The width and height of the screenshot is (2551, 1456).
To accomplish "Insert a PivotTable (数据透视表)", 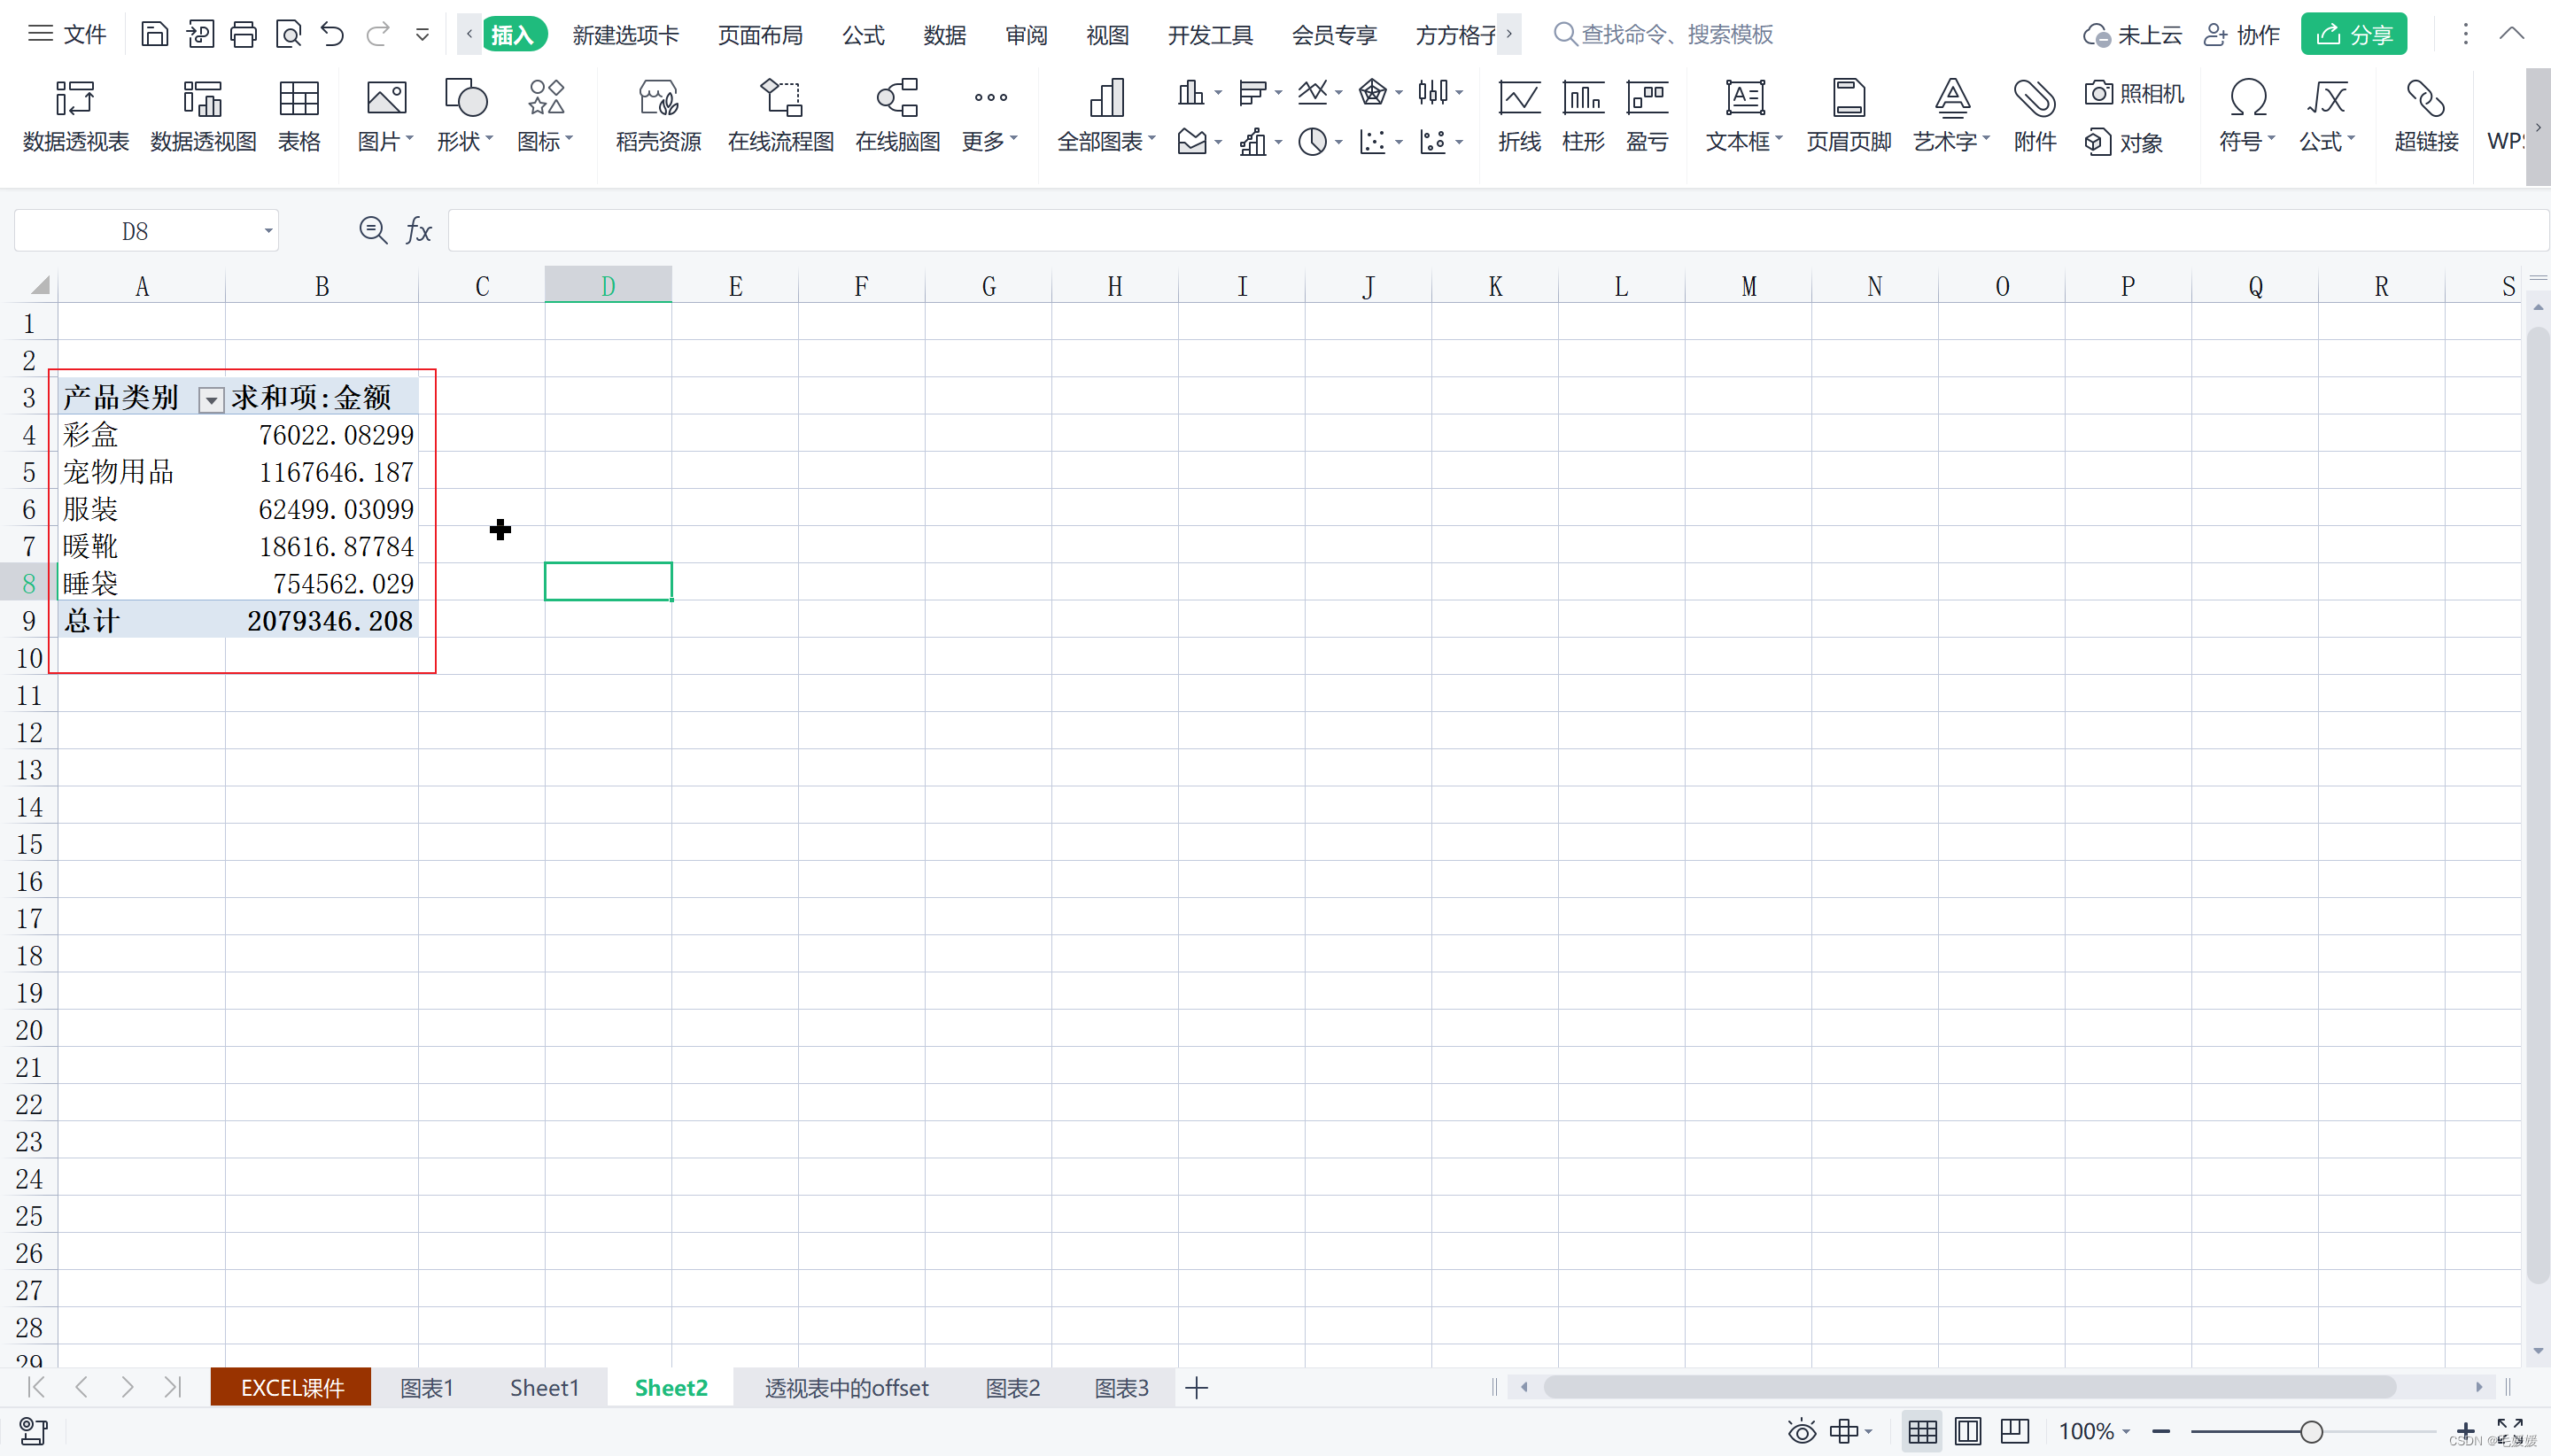I will click(x=76, y=116).
